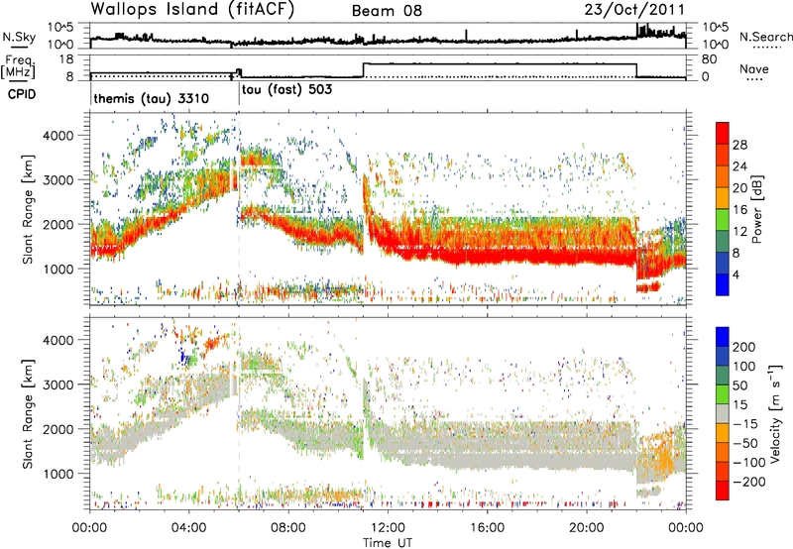Click the "100" velocity color bar label
793x549 pixels.
click(x=744, y=367)
